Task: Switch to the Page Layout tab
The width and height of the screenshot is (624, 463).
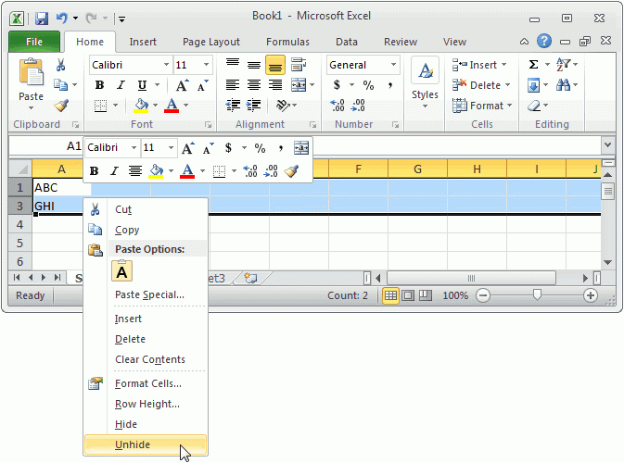Action: click(x=211, y=42)
